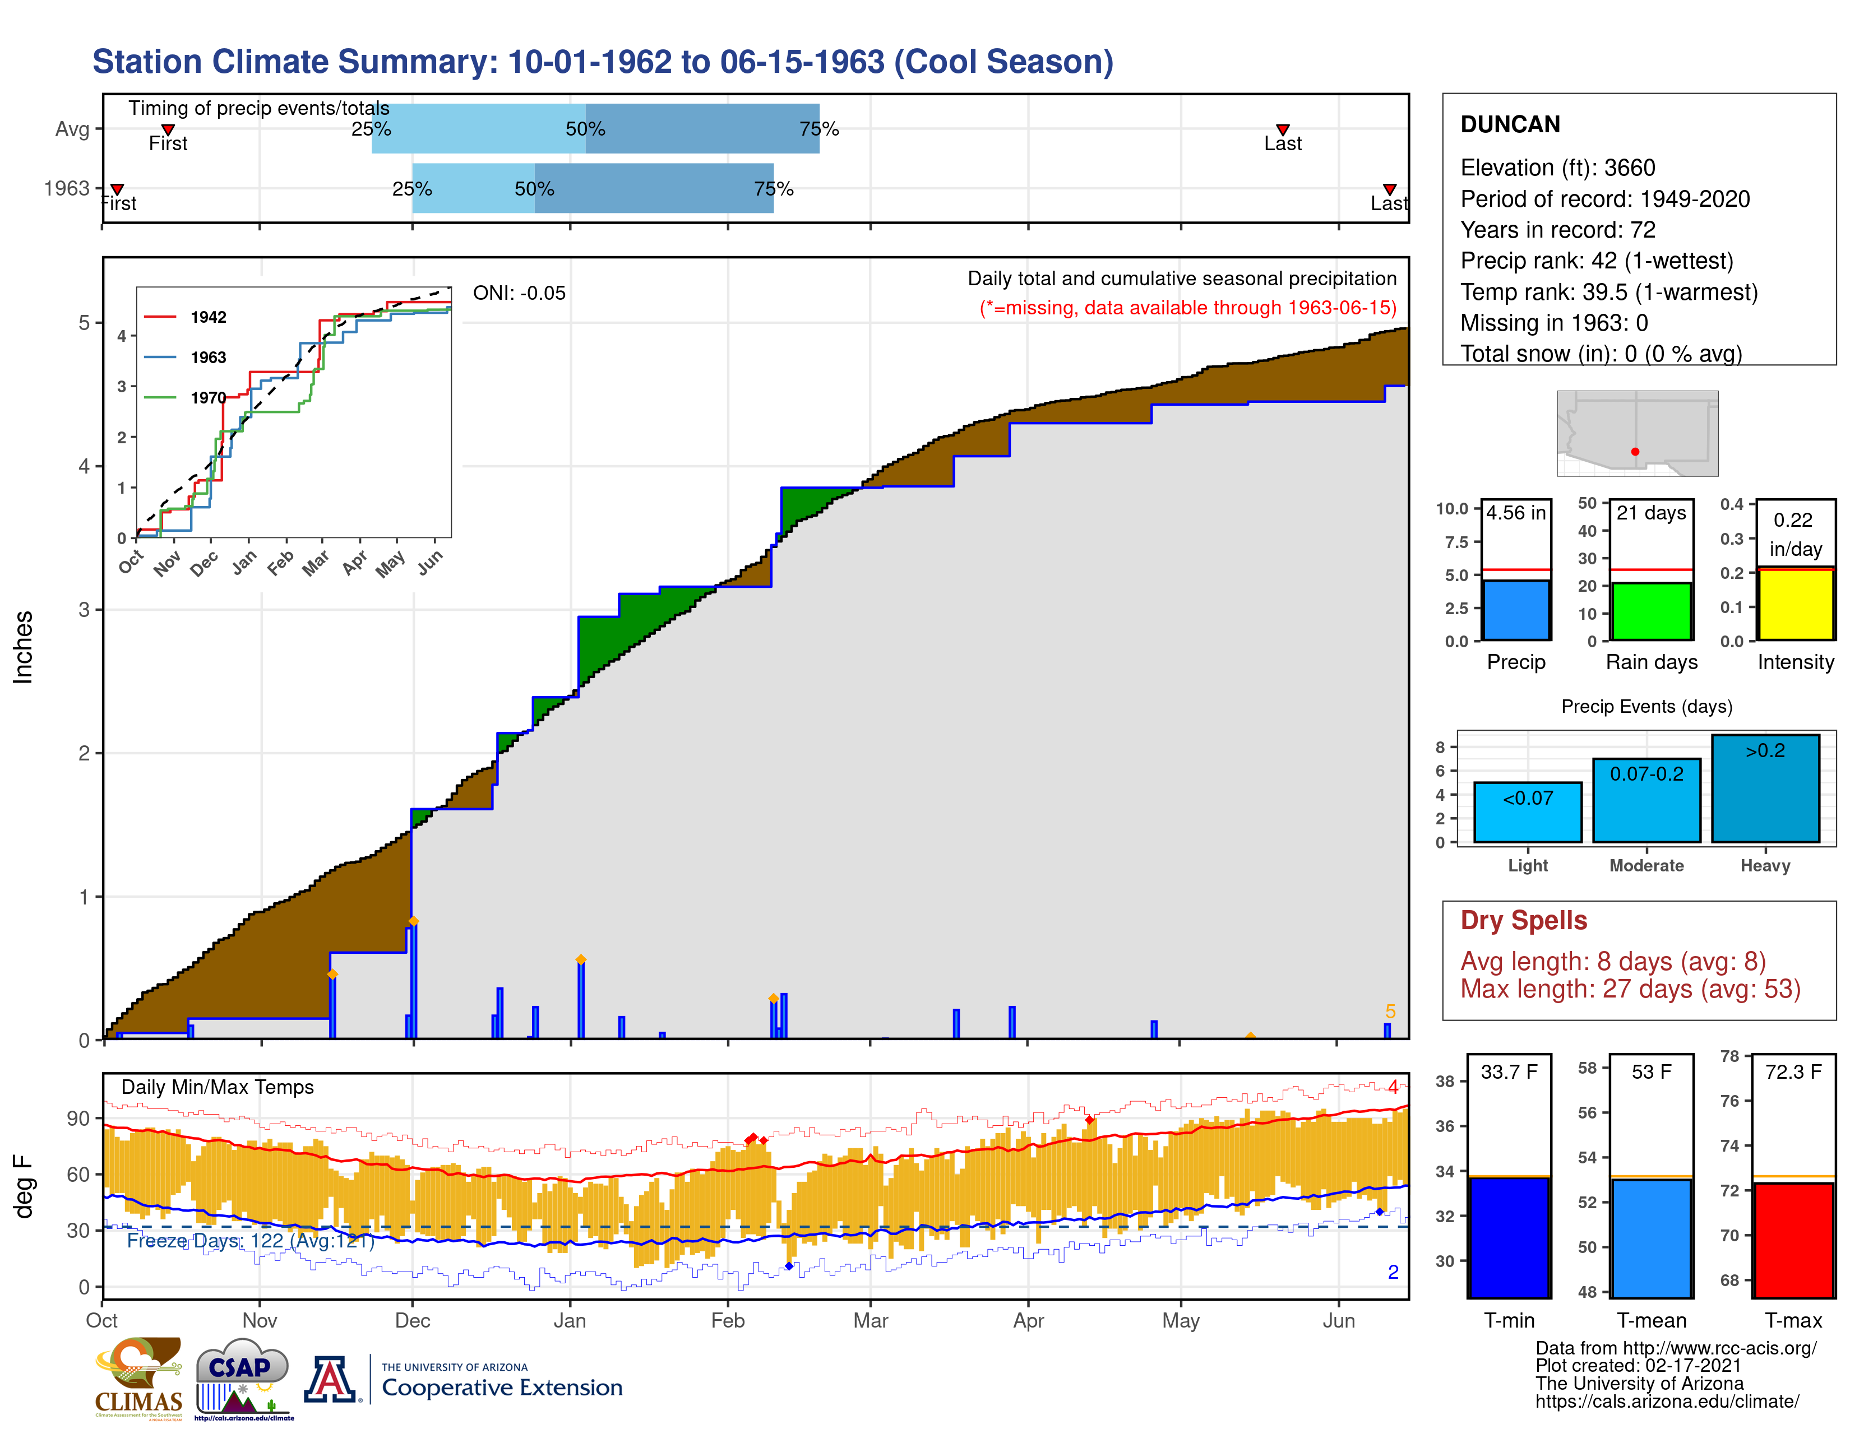Image resolution: width=1850 pixels, height=1429 pixels.
Task: Click the blue 2 count label
Action: click(1393, 1272)
